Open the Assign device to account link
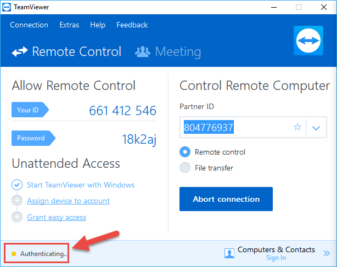 pyautogui.click(x=69, y=201)
